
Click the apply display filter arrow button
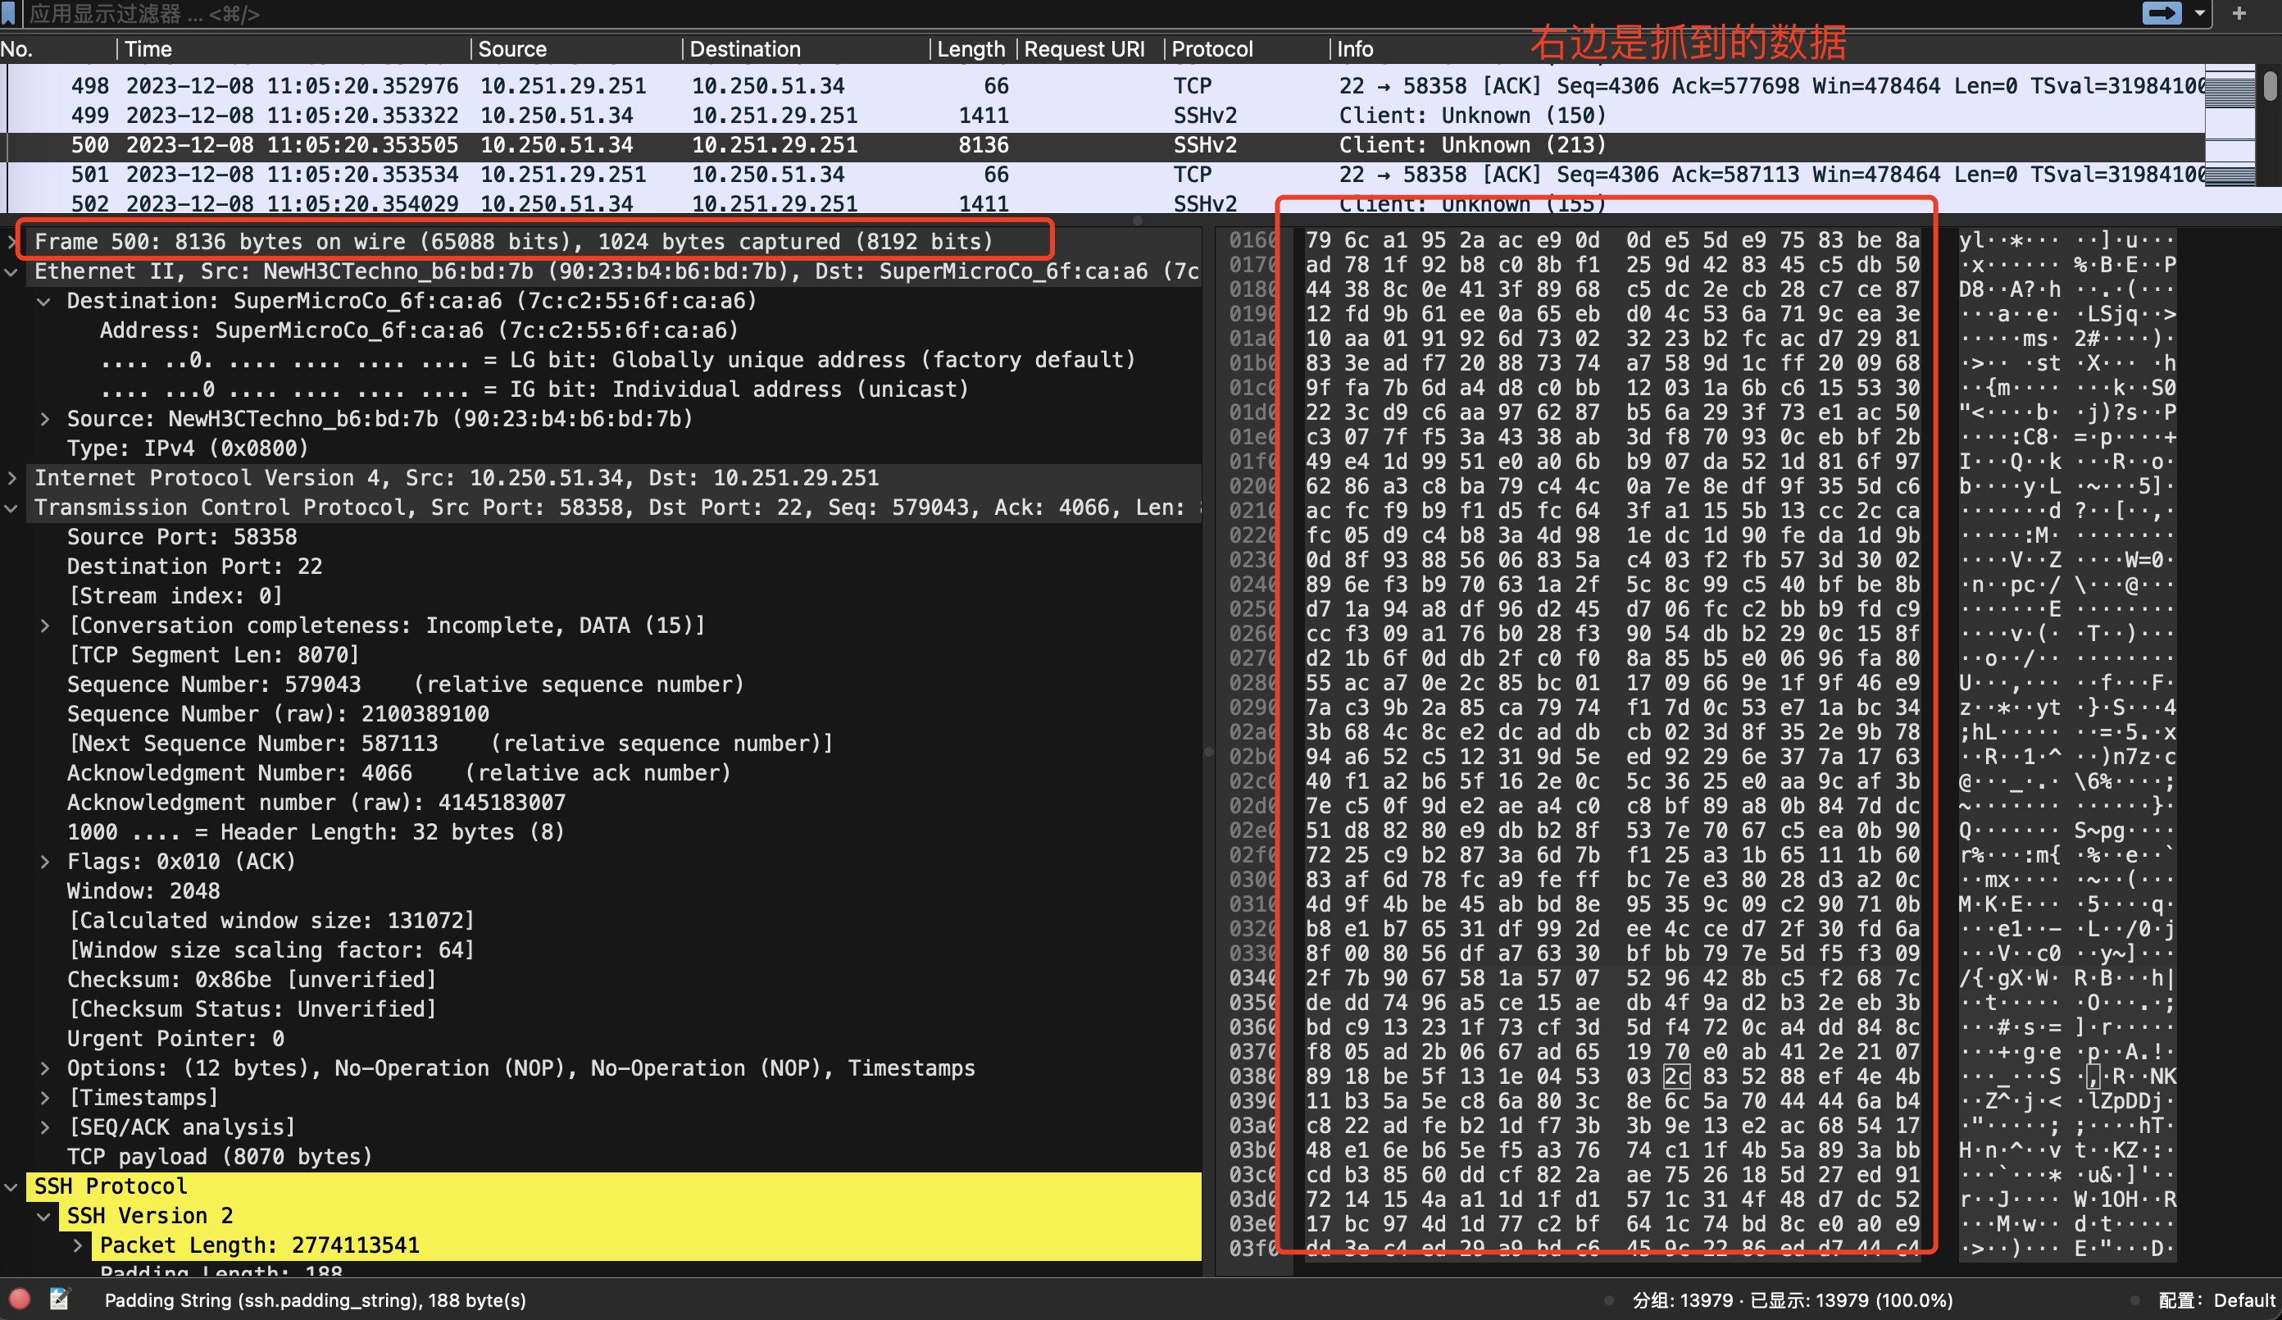[x=2161, y=12]
